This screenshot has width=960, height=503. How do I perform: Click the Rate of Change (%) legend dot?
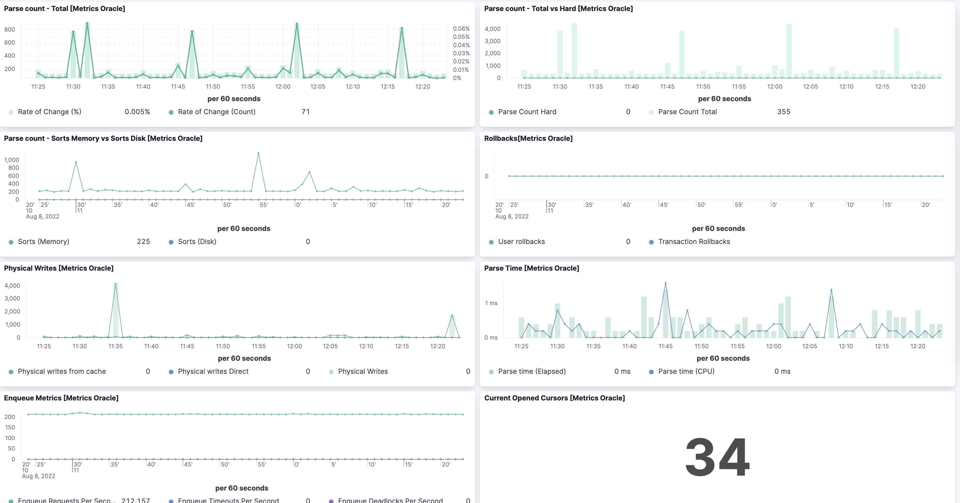(x=11, y=112)
